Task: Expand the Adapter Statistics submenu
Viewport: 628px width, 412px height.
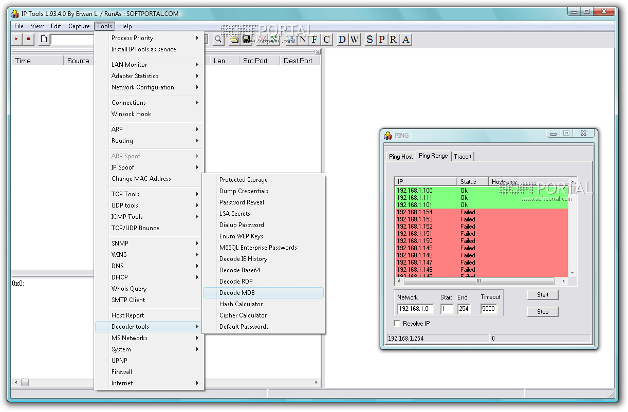Action: tap(150, 76)
